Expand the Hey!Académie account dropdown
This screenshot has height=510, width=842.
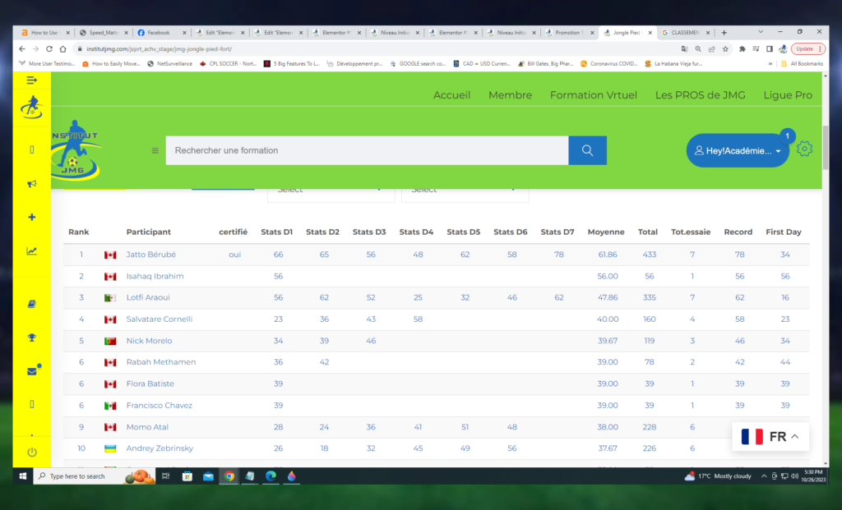[x=738, y=151]
